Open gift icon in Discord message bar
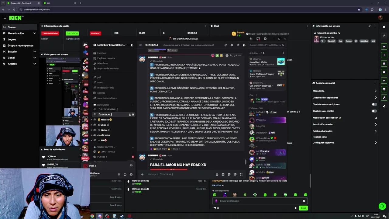Screen dimensions: 389x219 [x=217, y=174]
